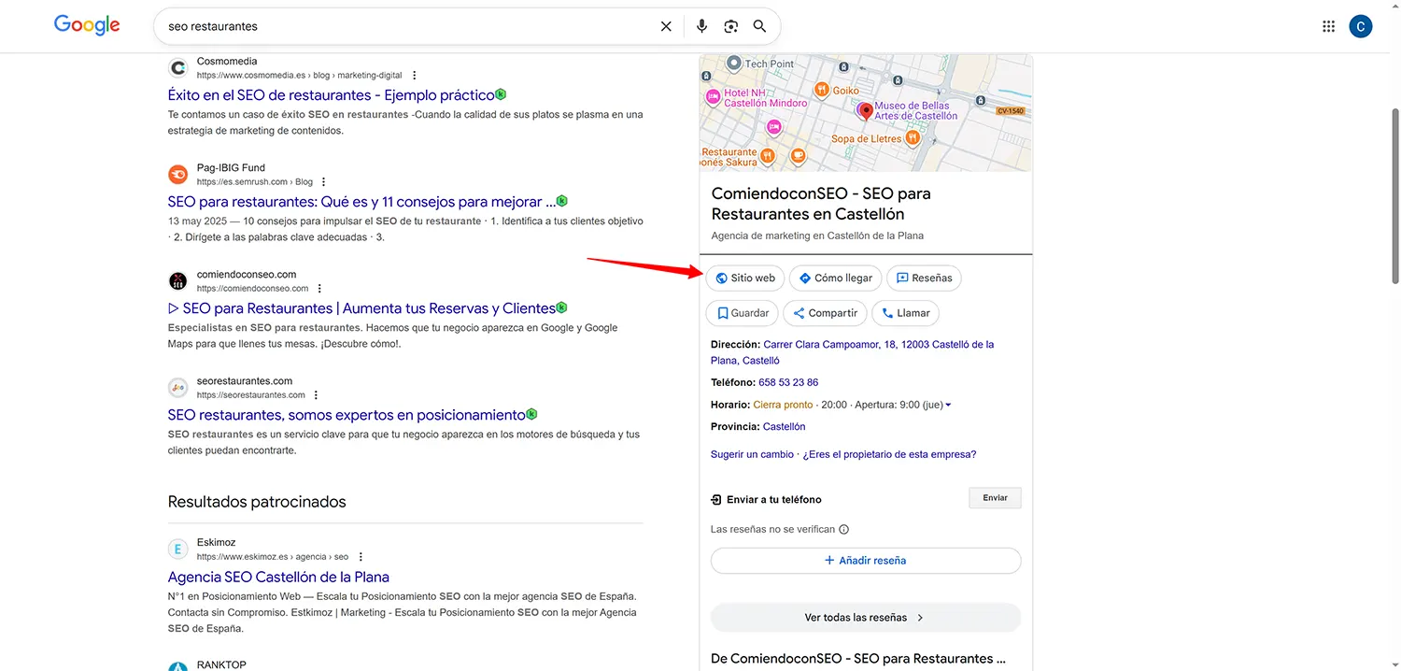Click the comiendoconseo.com favicon
Viewport: 1401px width, 671px height.
(177, 281)
